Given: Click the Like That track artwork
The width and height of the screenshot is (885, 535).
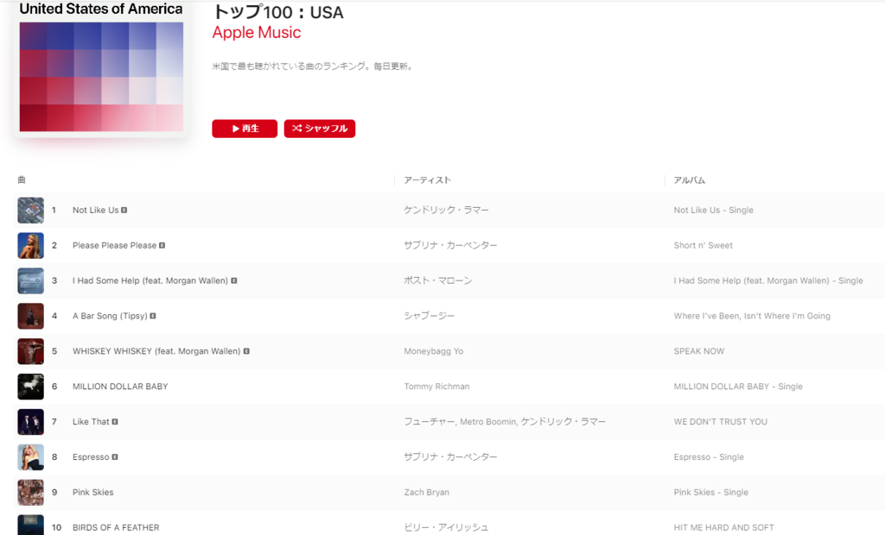Looking at the screenshot, I should (30, 422).
